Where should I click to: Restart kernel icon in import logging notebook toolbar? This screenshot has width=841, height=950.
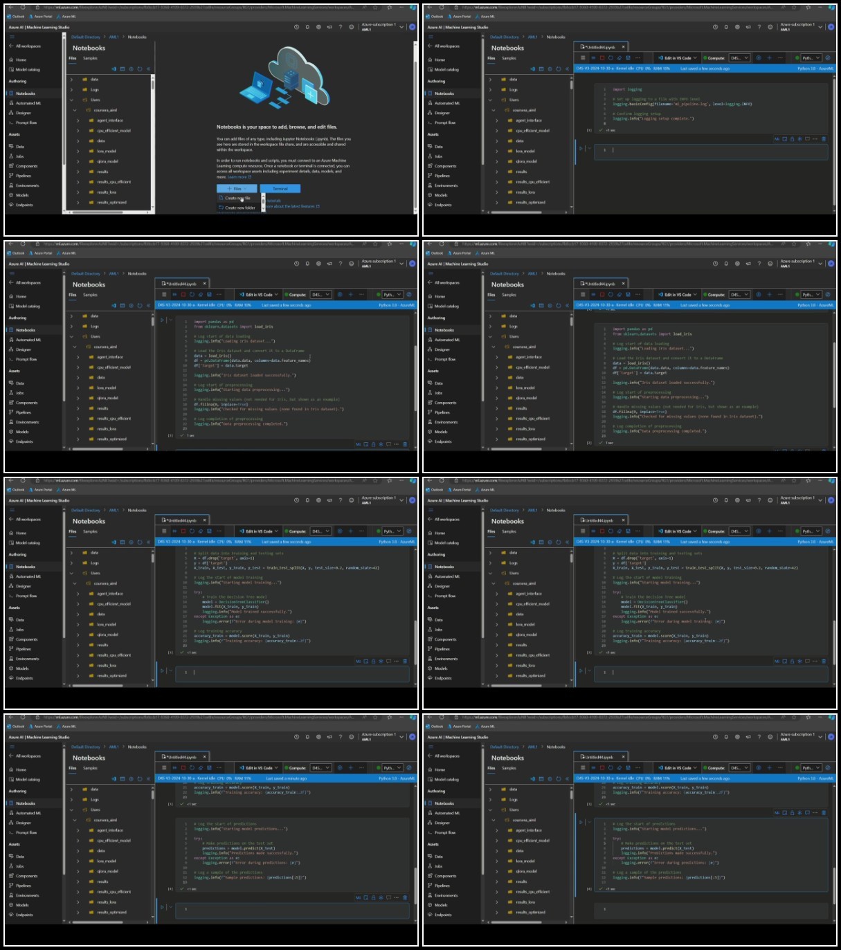[611, 58]
